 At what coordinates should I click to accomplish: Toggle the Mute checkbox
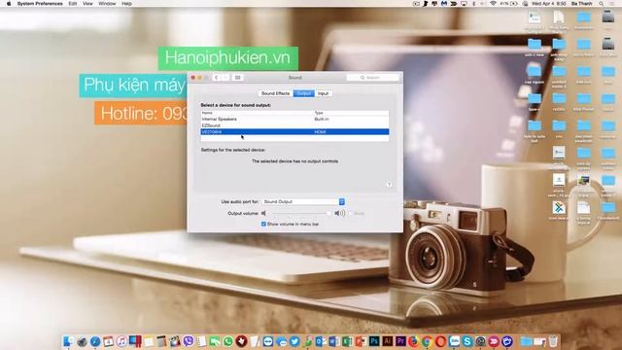tap(351, 214)
